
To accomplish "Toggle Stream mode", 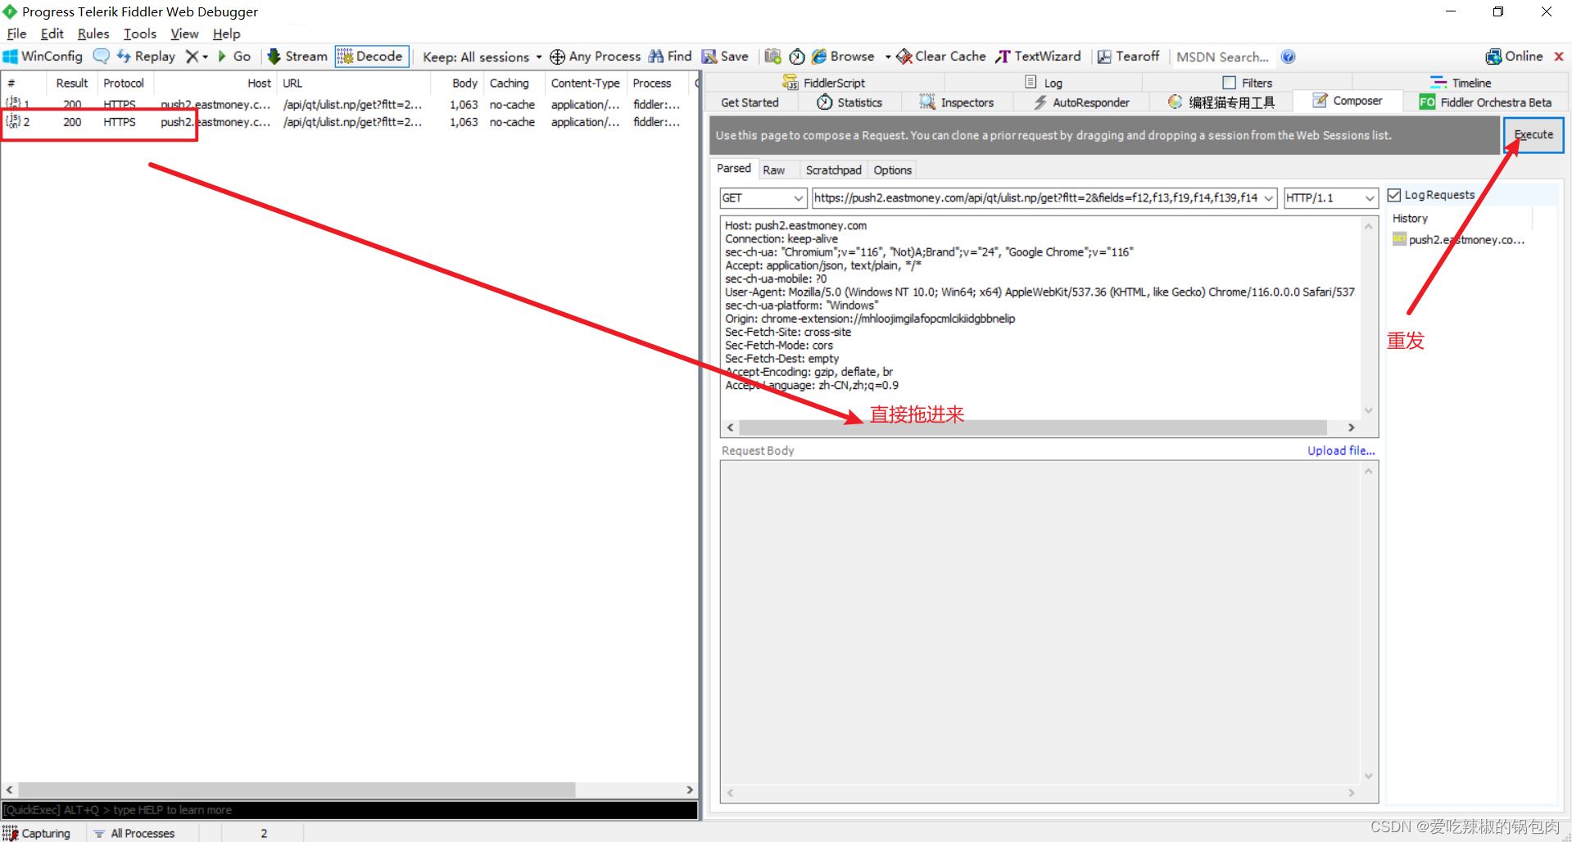I will pyautogui.click(x=297, y=57).
